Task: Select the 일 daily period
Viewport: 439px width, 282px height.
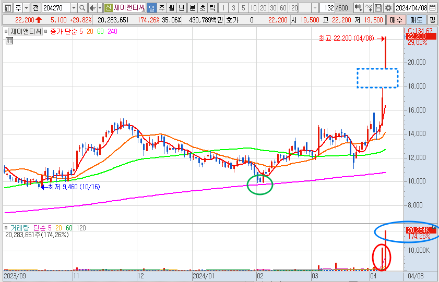Action: tap(151, 8)
